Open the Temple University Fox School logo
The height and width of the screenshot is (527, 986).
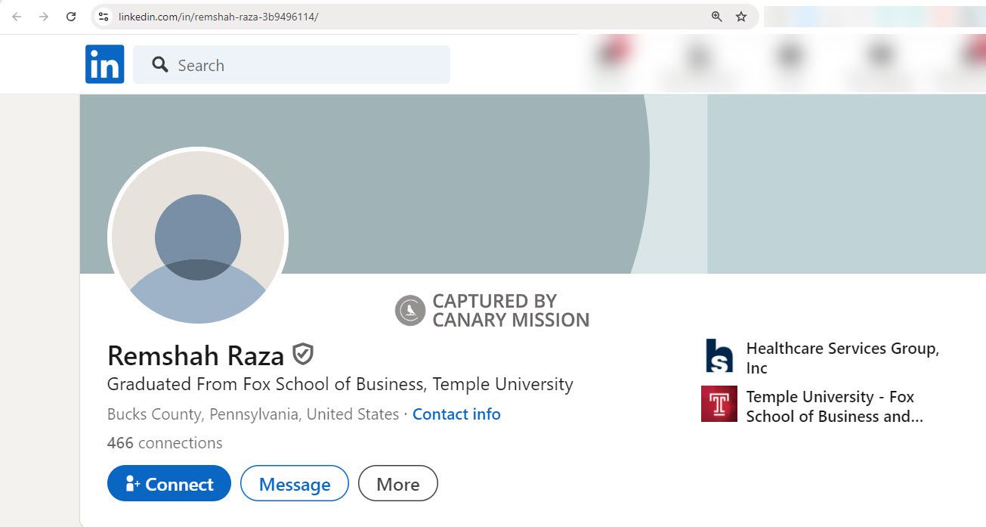[x=719, y=405]
